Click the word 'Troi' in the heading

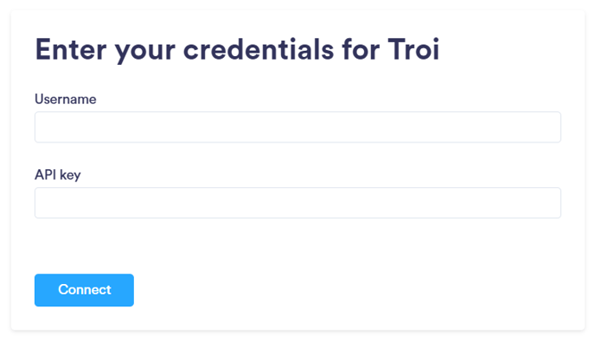(413, 49)
